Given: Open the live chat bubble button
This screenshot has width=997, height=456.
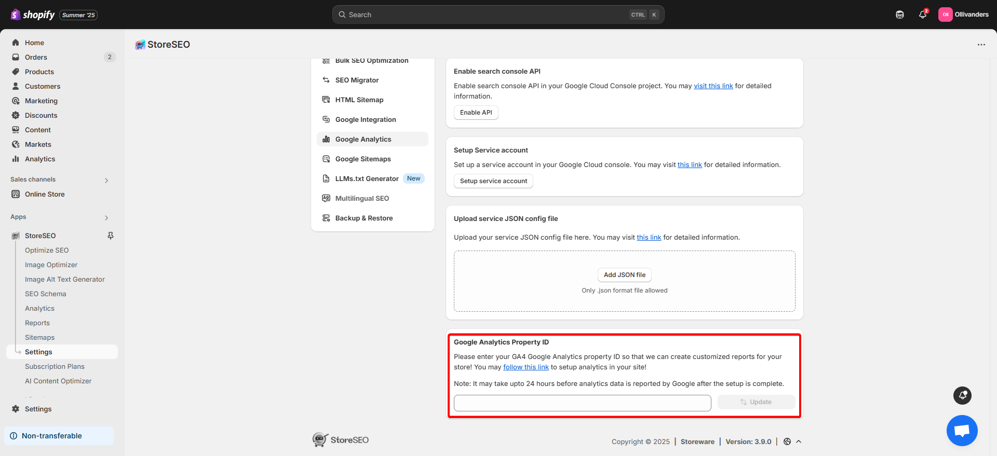Looking at the screenshot, I should point(962,431).
